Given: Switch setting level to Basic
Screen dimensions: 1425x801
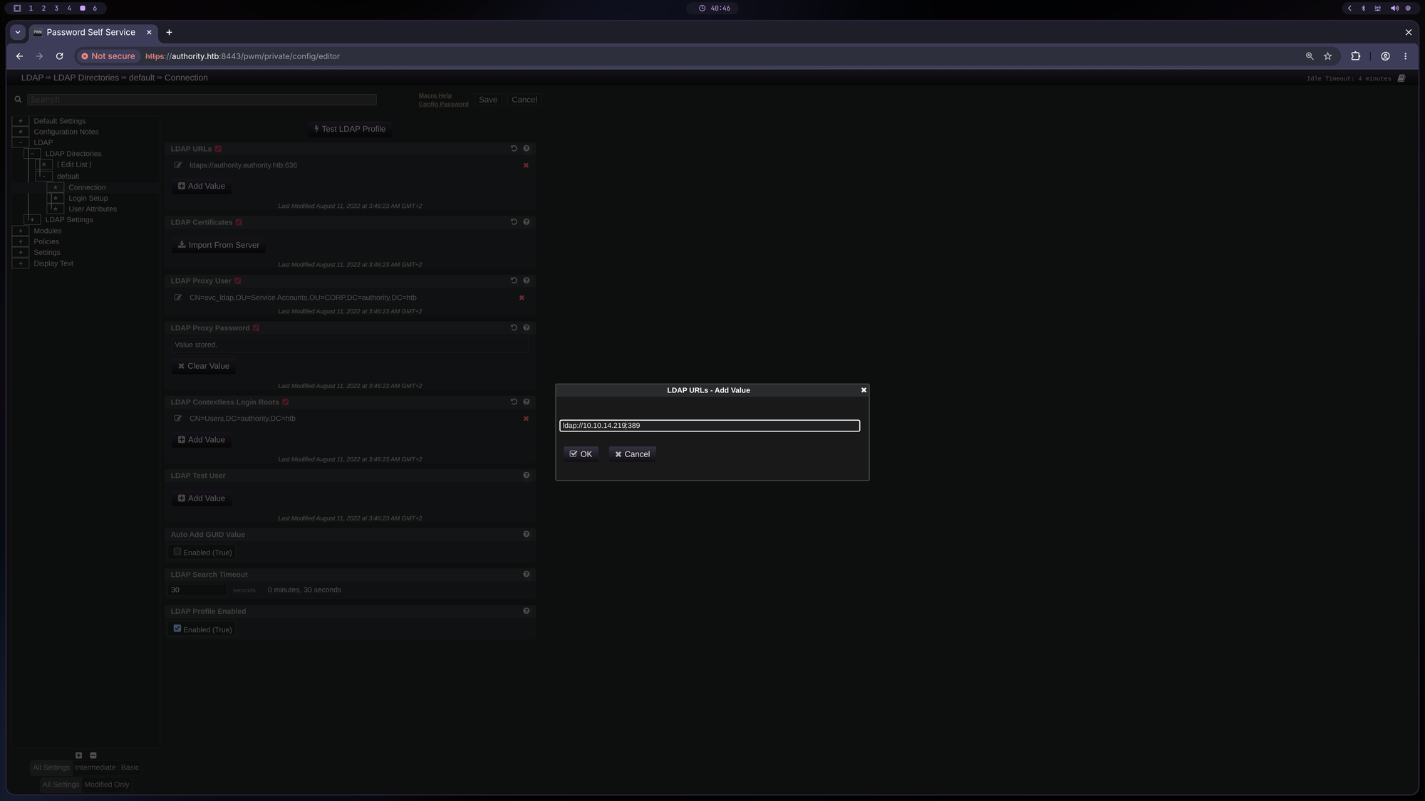Looking at the screenshot, I should [130, 768].
